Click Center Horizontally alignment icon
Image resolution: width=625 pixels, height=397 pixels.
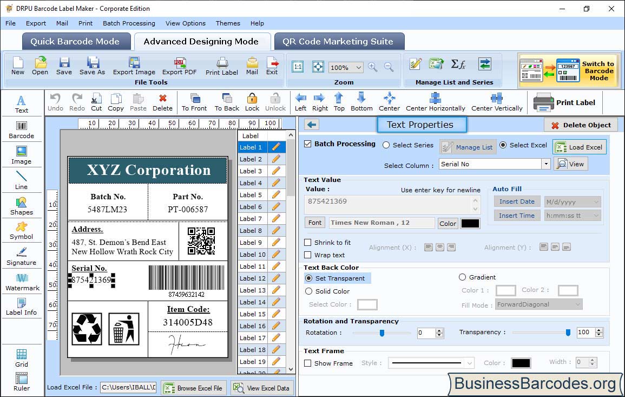pyautogui.click(x=435, y=102)
